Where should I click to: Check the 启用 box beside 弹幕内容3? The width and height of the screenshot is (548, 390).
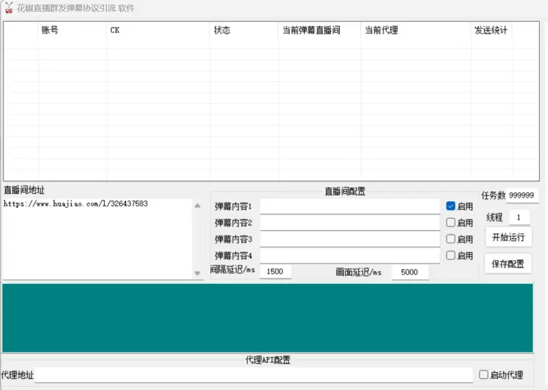point(451,239)
